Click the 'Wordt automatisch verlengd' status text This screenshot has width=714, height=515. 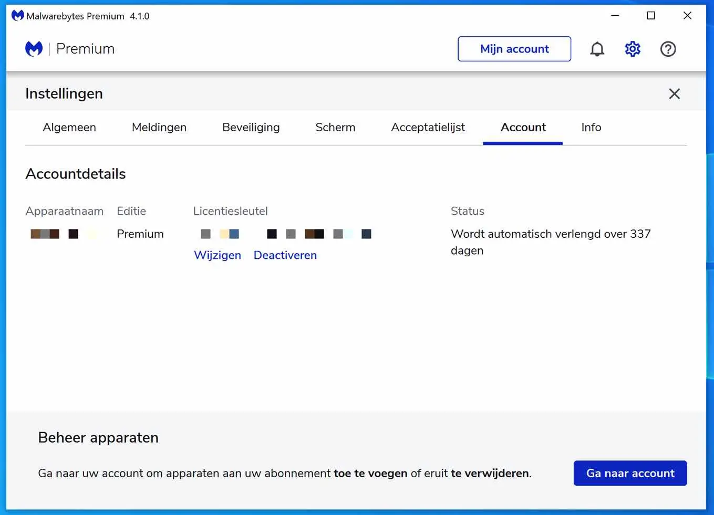(551, 242)
